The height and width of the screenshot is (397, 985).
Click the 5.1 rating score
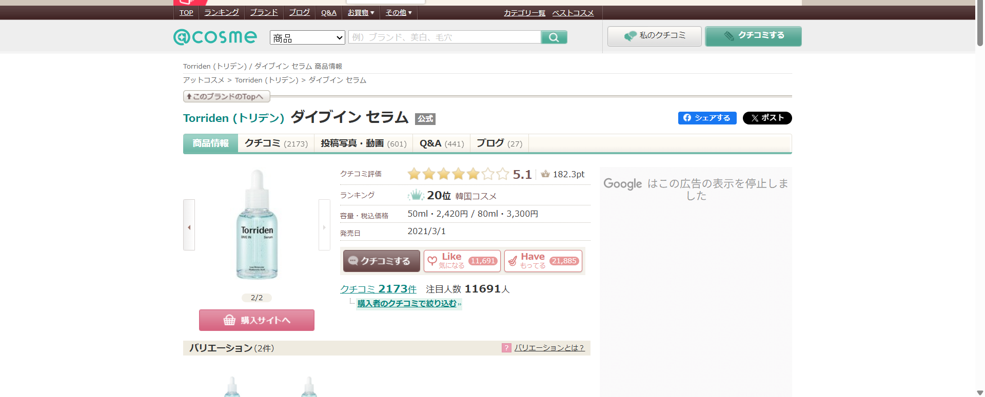point(522,175)
